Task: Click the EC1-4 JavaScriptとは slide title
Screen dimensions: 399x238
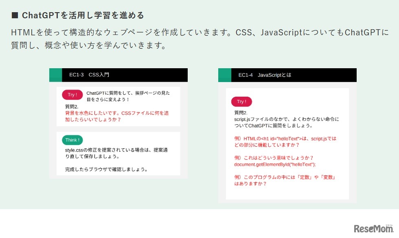Action: click(265, 75)
